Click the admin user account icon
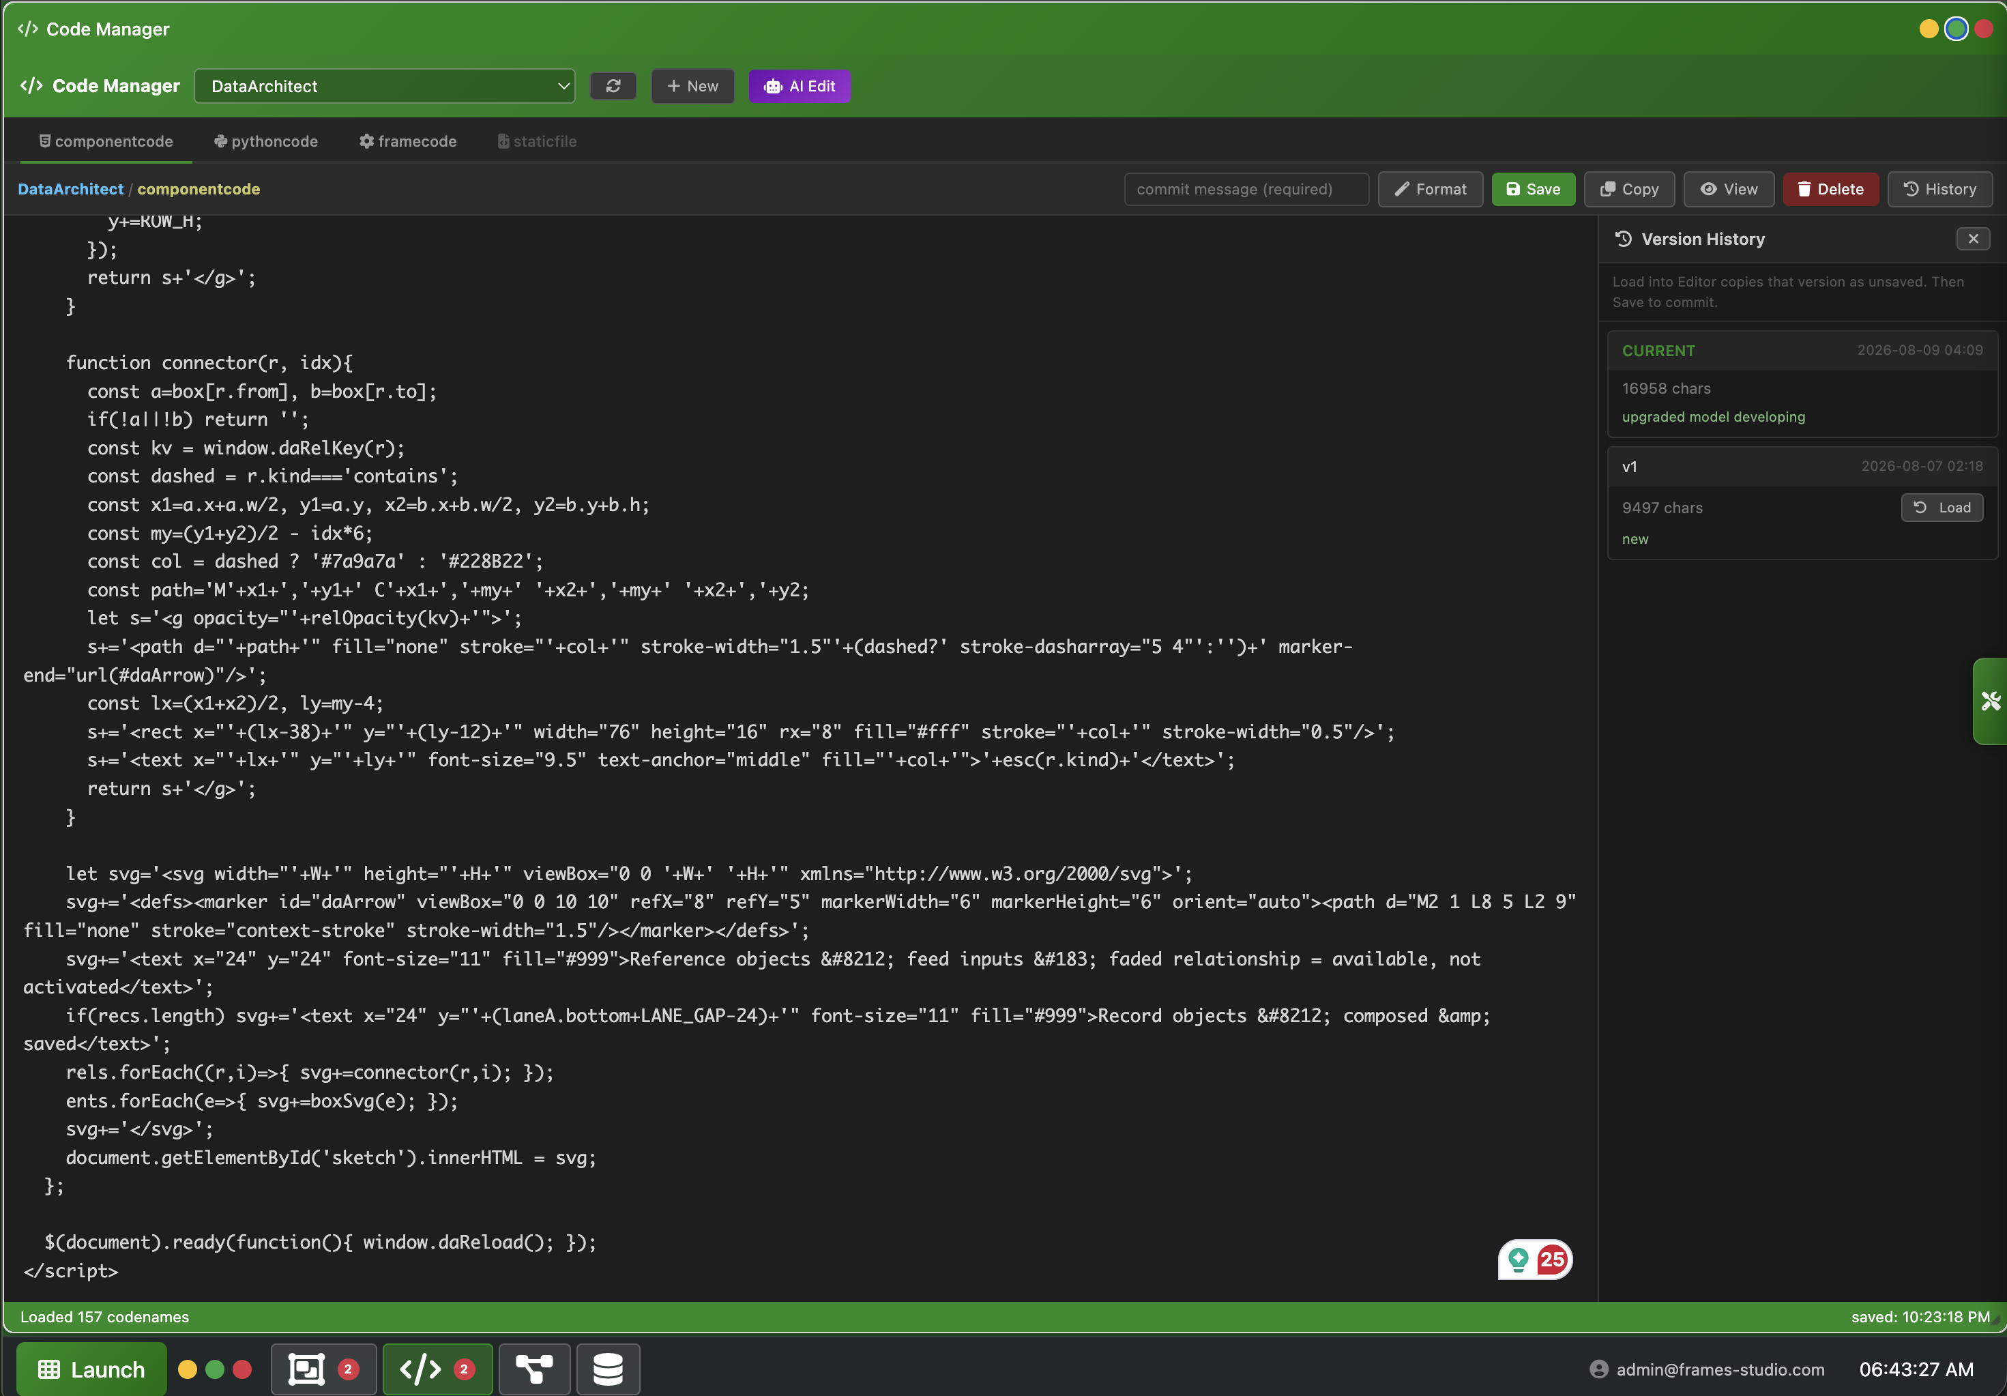The height and width of the screenshot is (1396, 2007). [x=1599, y=1369]
